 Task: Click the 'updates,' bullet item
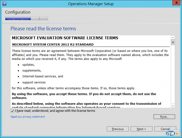pyautogui.click(x=29, y=65)
